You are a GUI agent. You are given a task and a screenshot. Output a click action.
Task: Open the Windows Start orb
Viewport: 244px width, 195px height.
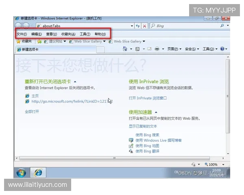(21, 173)
